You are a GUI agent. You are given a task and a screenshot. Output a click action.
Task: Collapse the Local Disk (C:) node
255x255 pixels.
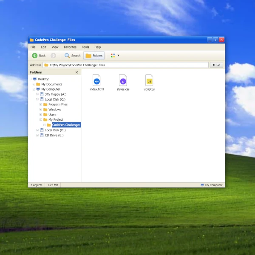coord(37,99)
